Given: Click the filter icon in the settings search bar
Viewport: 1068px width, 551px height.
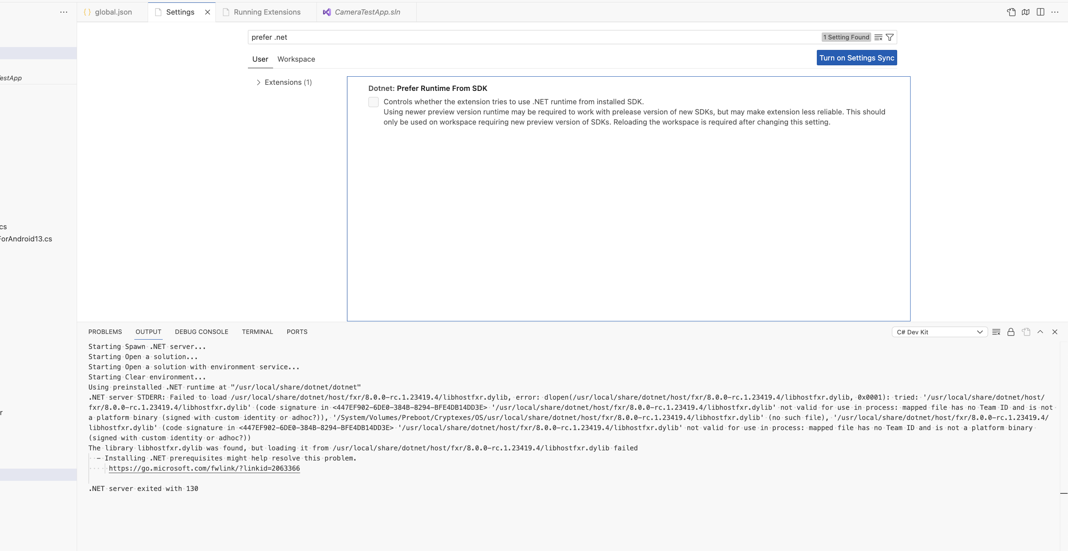Looking at the screenshot, I should pos(890,37).
